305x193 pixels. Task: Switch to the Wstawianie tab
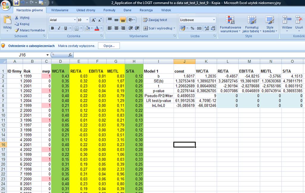click(60, 10)
